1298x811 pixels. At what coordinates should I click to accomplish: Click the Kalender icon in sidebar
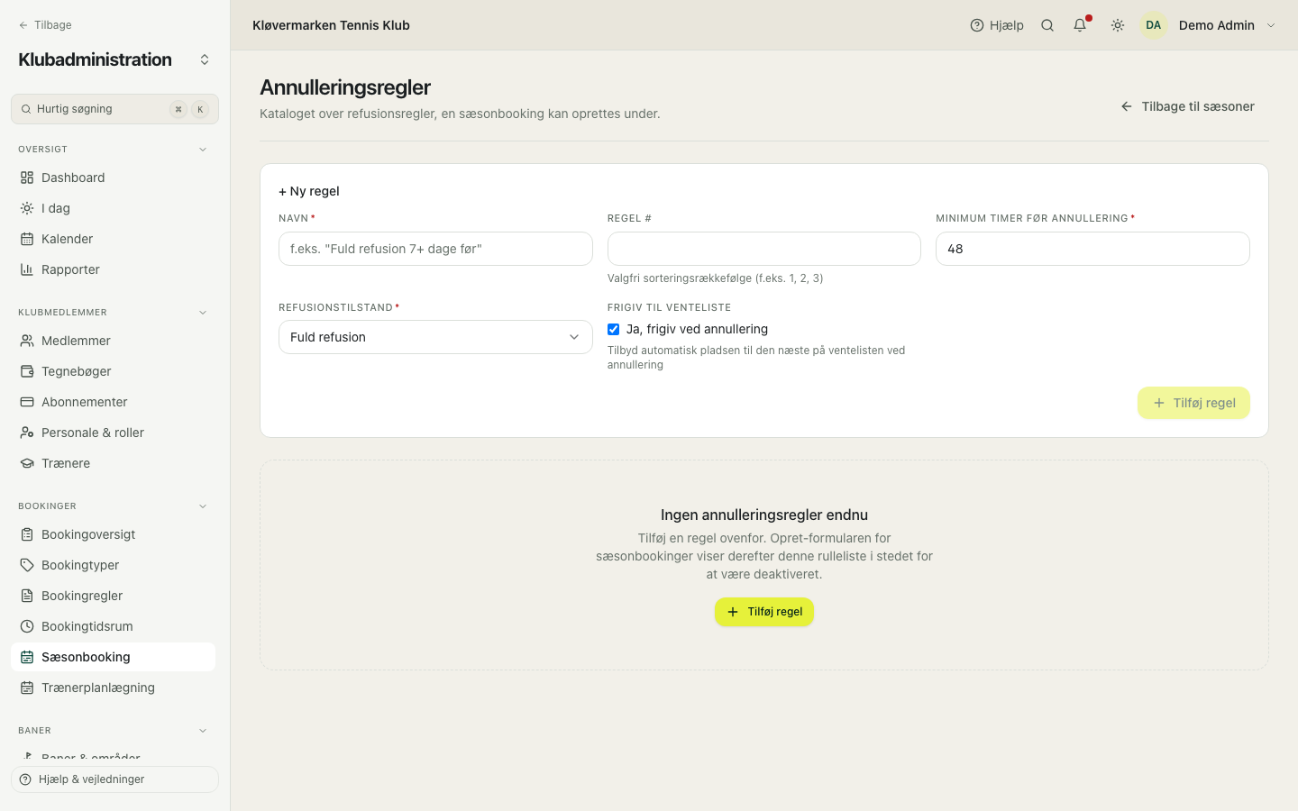point(27,239)
